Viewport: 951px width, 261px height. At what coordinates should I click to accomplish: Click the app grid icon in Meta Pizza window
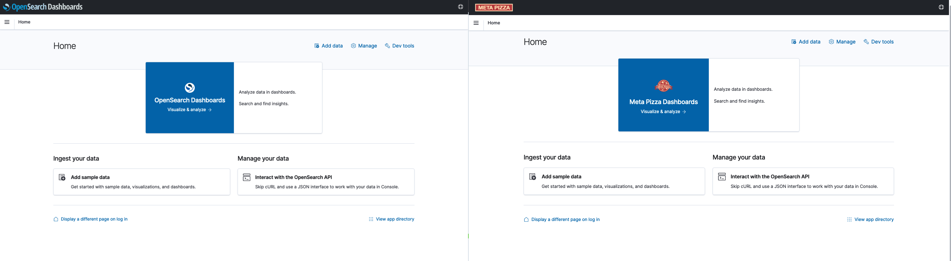[849, 220]
